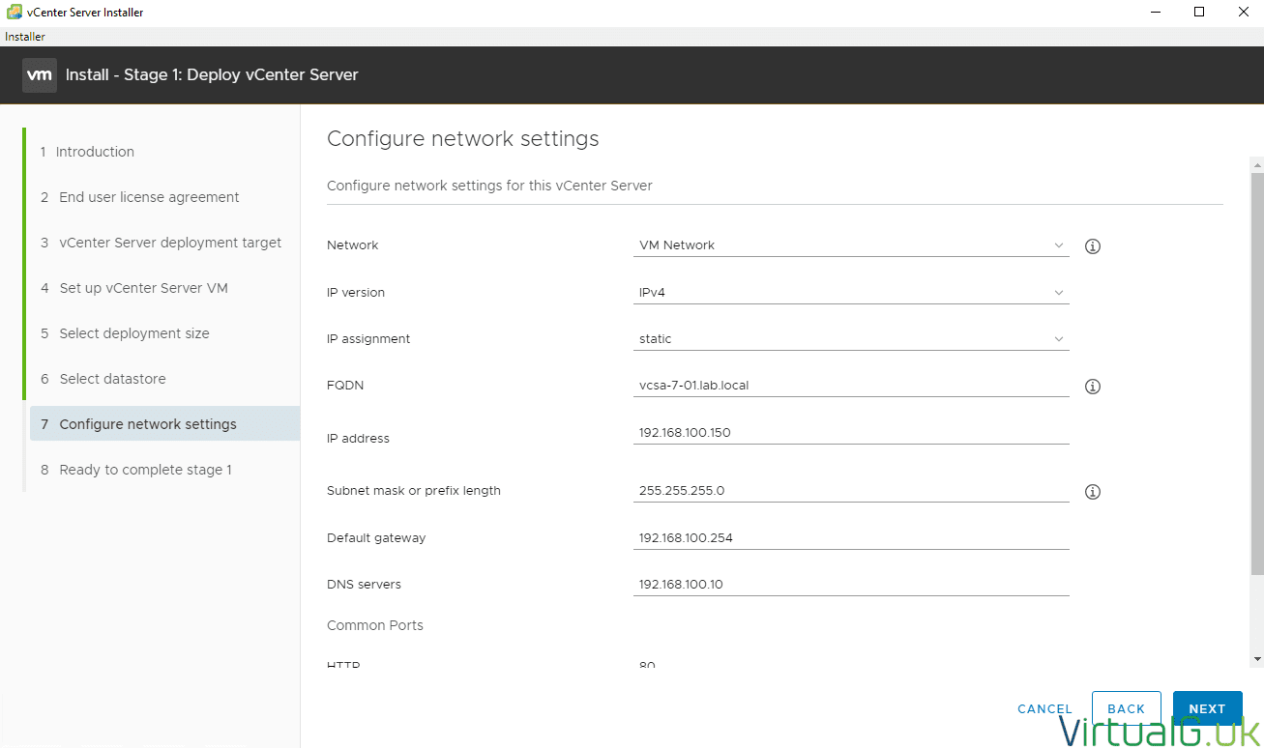
Task: Click the vertical scrollbar thumb
Action: click(1257, 375)
